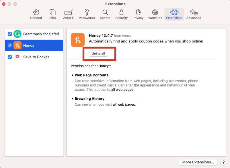Click the 'Permissions for "Honey"' label
This screenshot has height=168, width=230.
click(91, 66)
